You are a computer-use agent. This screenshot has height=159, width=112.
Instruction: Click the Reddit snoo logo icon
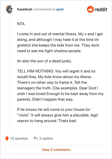[x=90, y=9]
